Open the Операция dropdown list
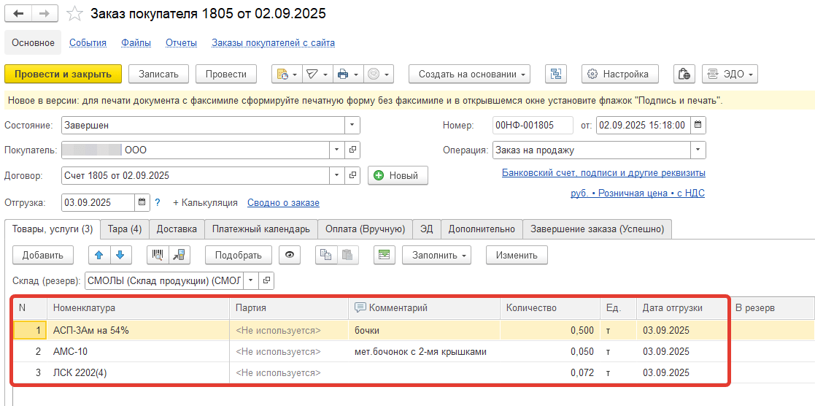The height and width of the screenshot is (406, 815). click(698, 150)
